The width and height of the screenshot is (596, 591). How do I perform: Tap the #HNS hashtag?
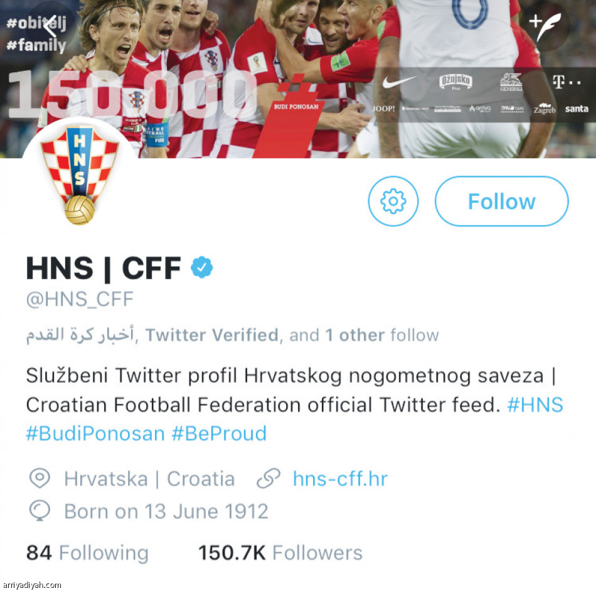pos(535,405)
